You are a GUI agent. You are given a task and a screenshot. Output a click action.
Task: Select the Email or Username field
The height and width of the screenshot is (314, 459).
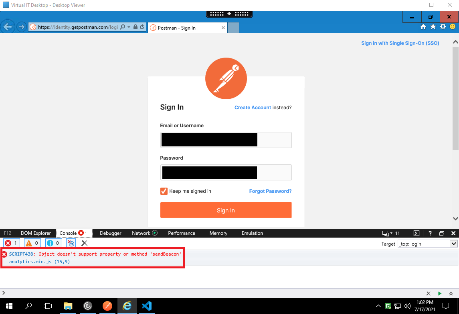click(x=226, y=140)
